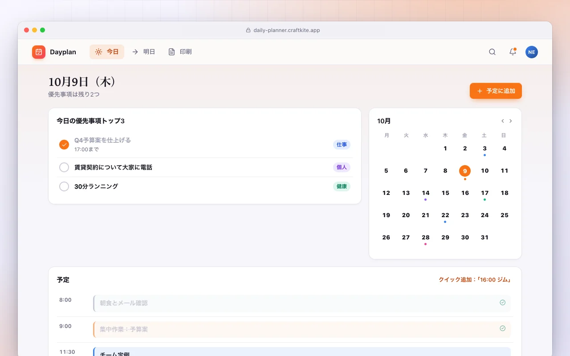Click the 17:00まで due time text
570x356 pixels.
[86, 150]
